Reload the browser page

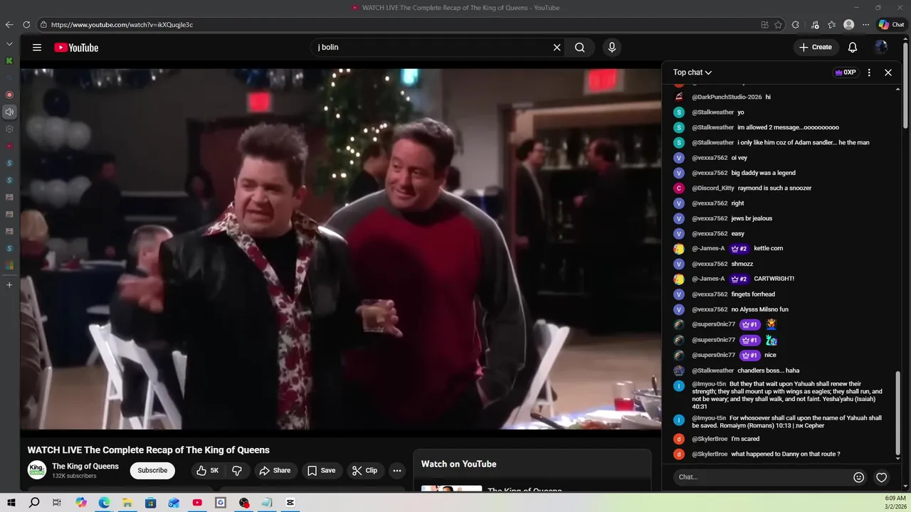(26, 24)
